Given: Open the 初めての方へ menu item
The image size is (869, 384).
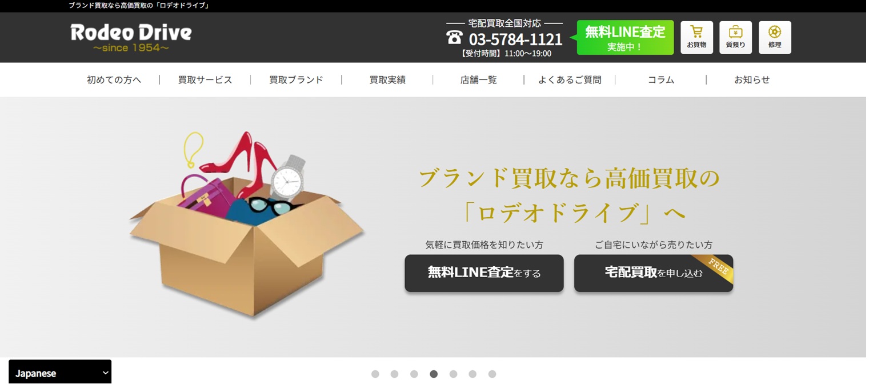Looking at the screenshot, I should [114, 80].
